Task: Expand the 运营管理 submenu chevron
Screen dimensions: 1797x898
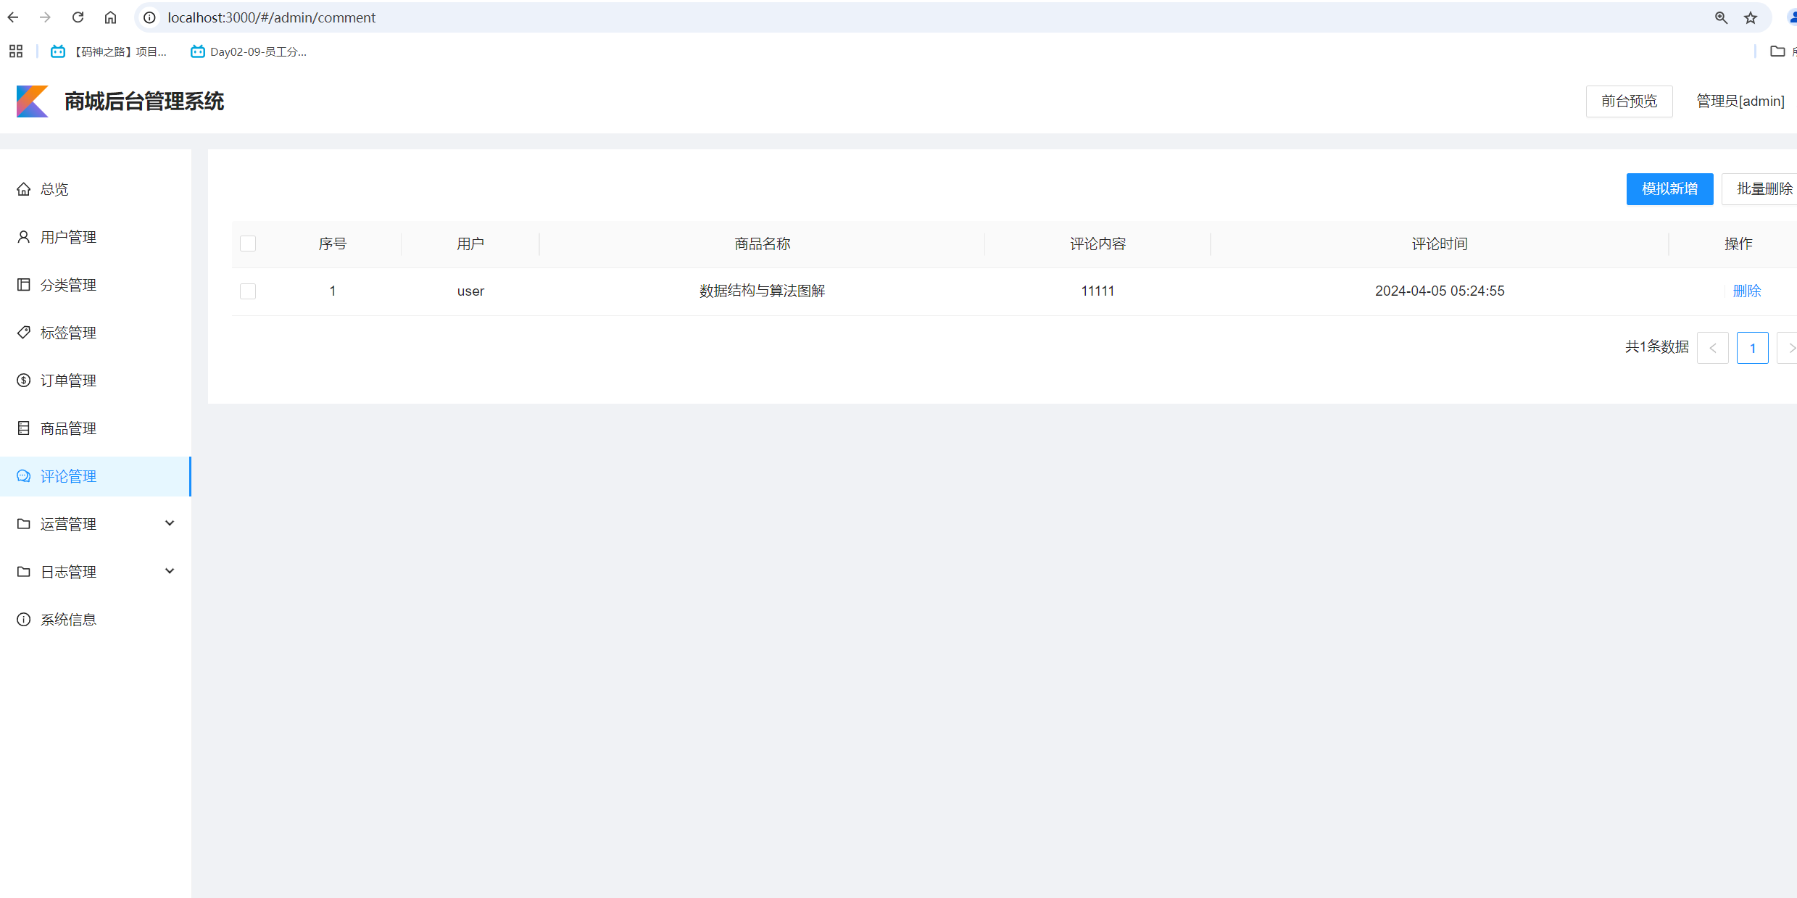Action: 170,523
